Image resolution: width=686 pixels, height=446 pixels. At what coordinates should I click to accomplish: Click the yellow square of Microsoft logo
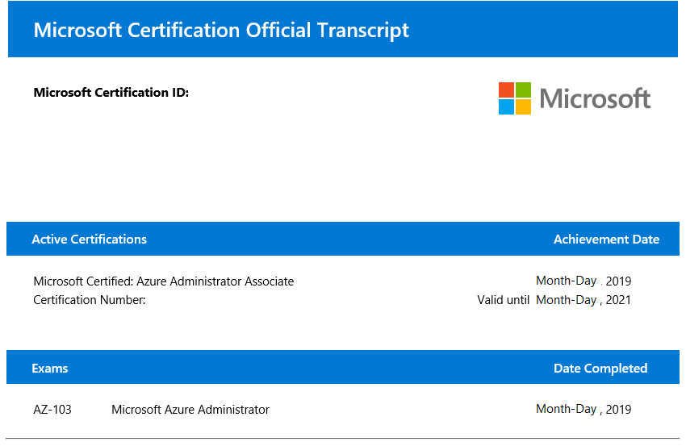(x=523, y=107)
